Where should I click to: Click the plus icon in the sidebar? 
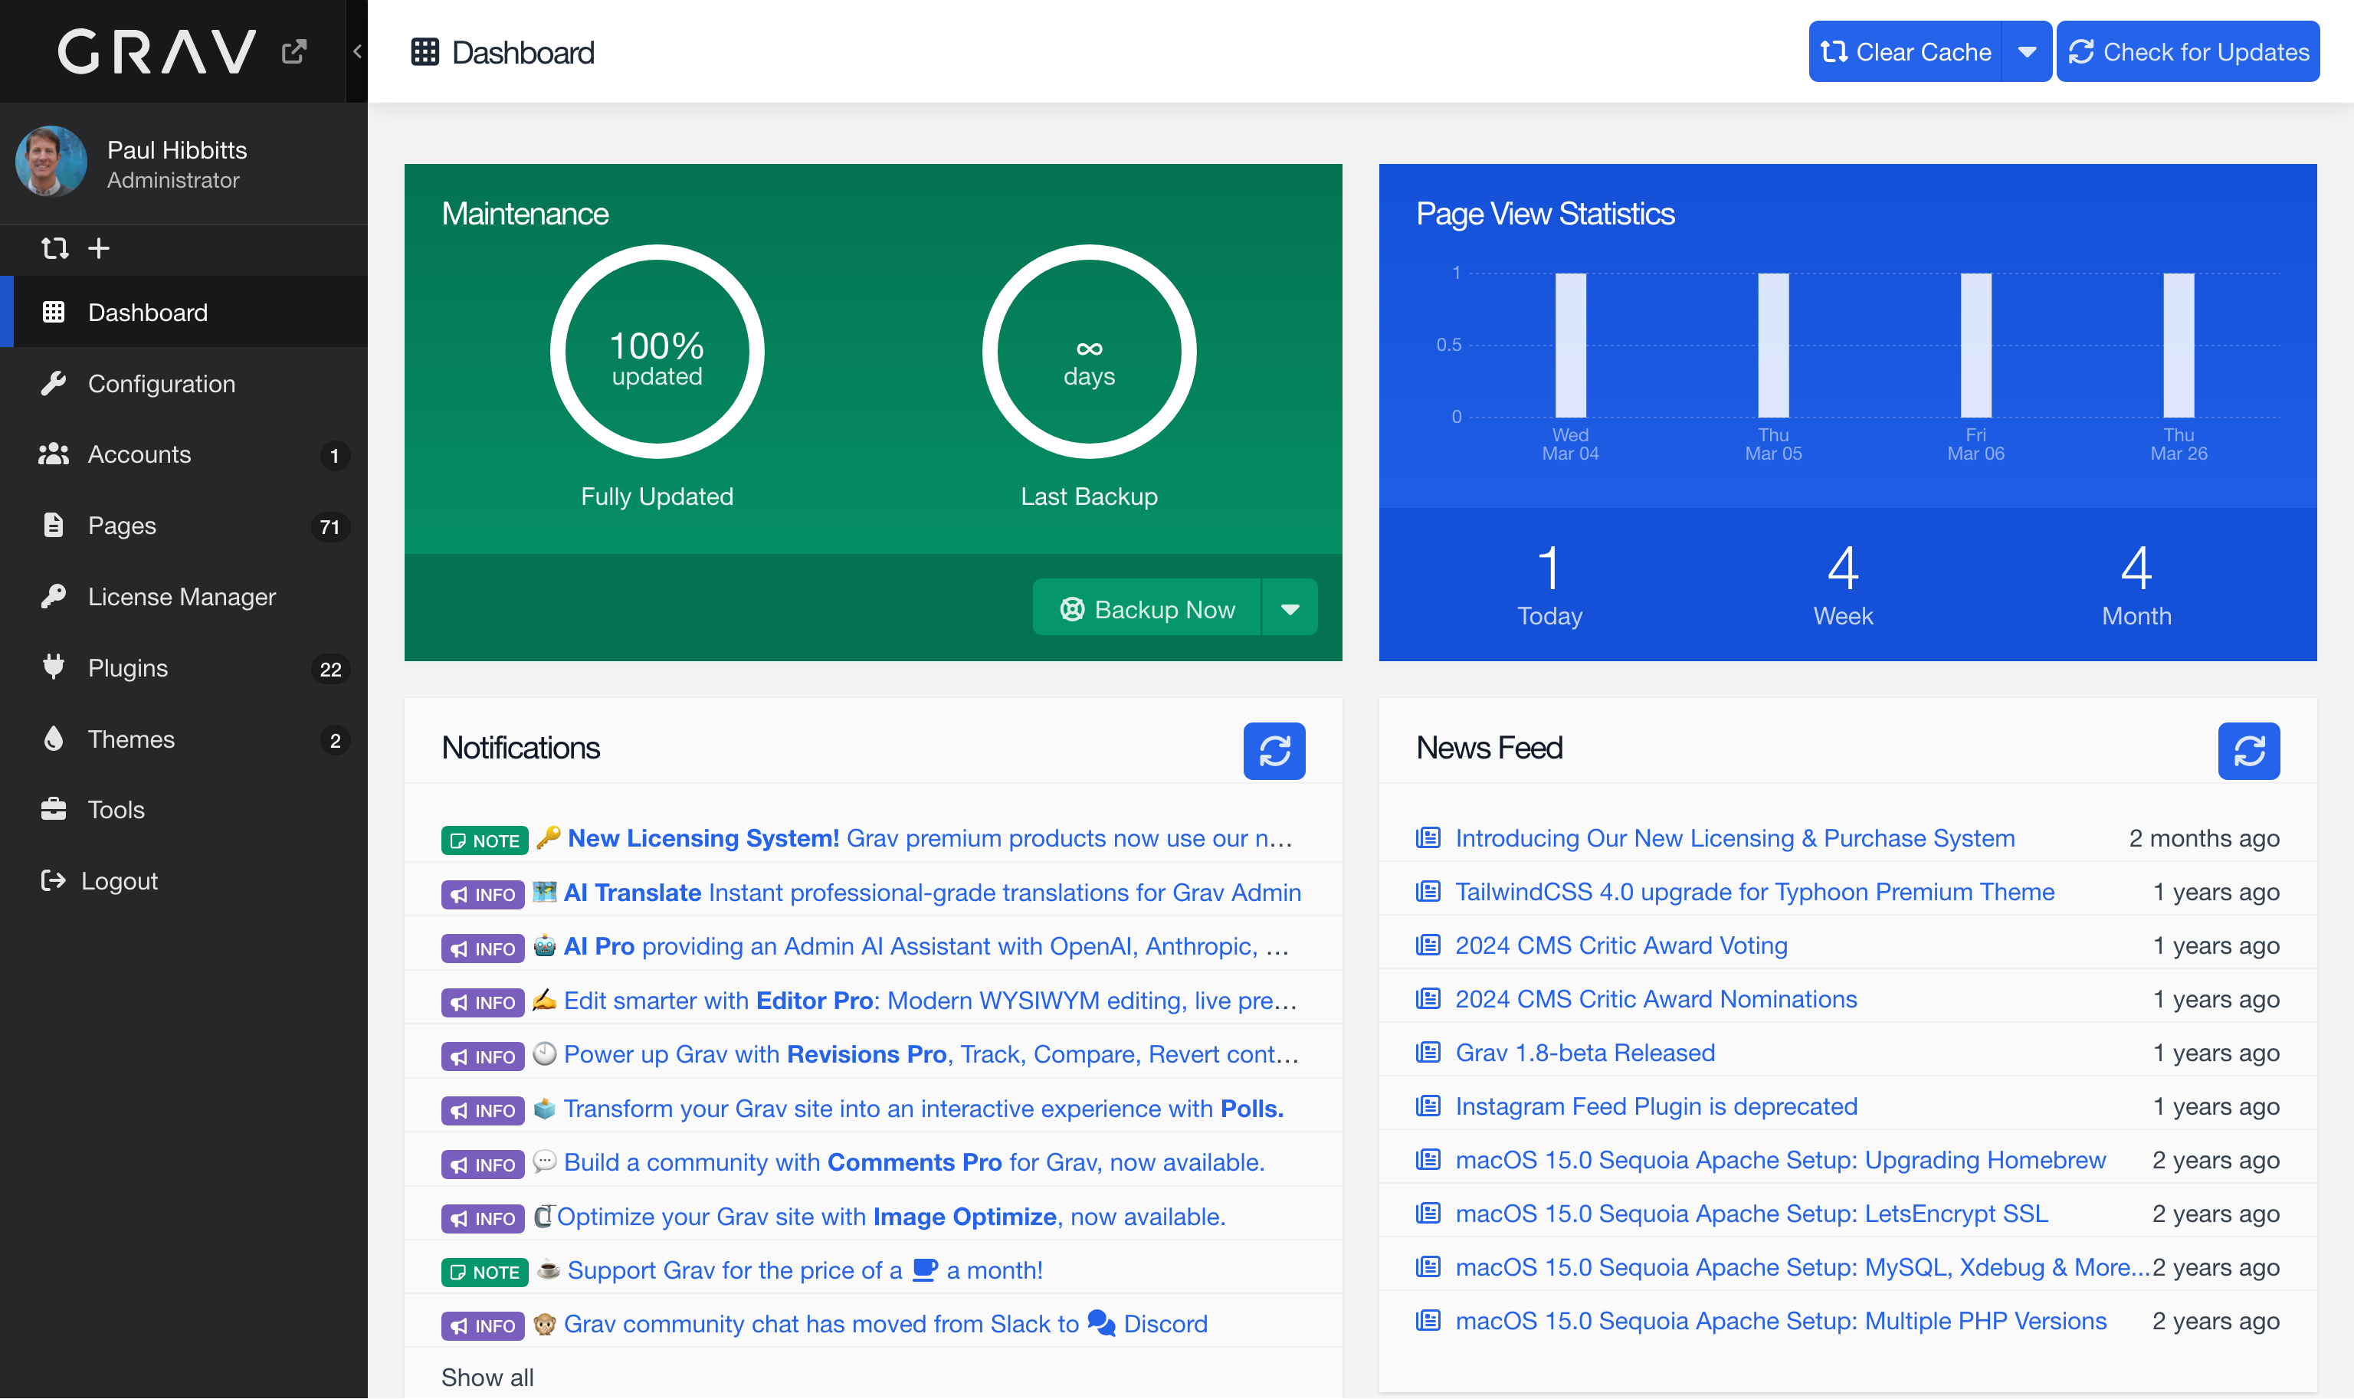pyautogui.click(x=98, y=248)
